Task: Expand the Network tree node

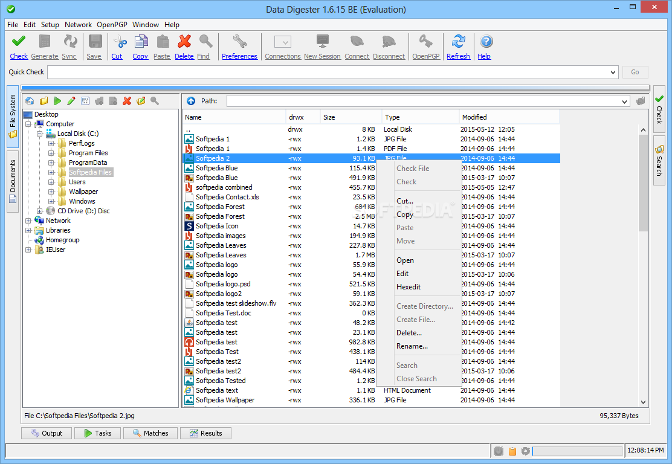Action: coord(28,221)
